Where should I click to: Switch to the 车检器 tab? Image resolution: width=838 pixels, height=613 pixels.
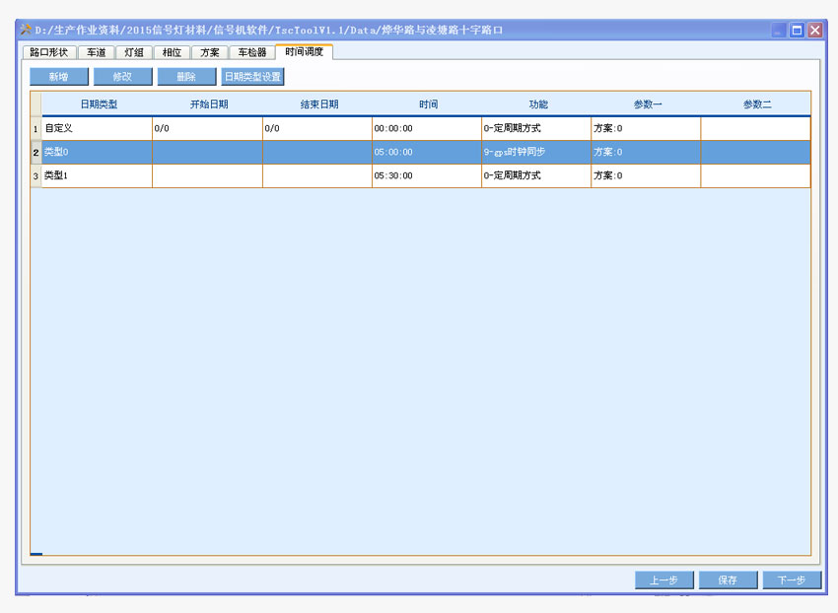(251, 52)
